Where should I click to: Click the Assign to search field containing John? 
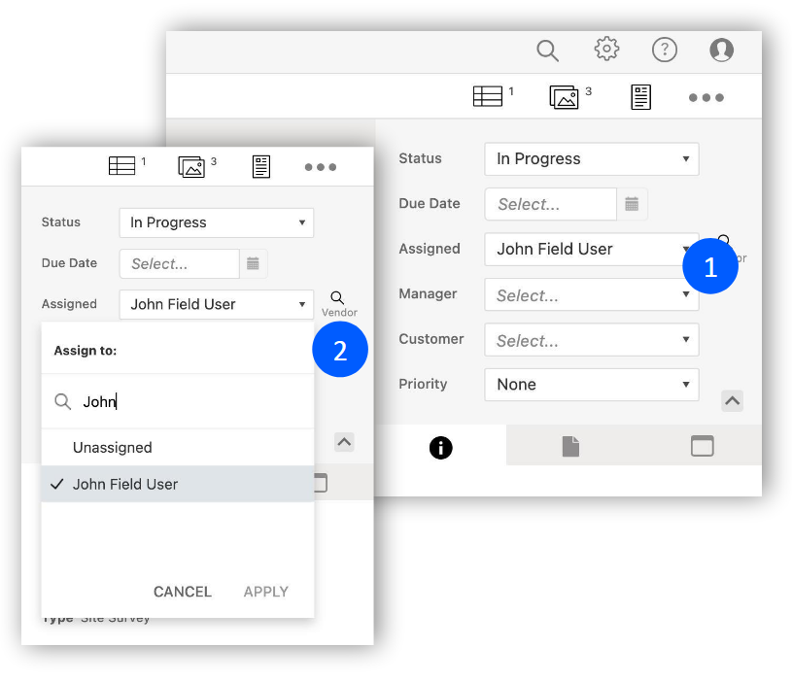tap(189, 401)
